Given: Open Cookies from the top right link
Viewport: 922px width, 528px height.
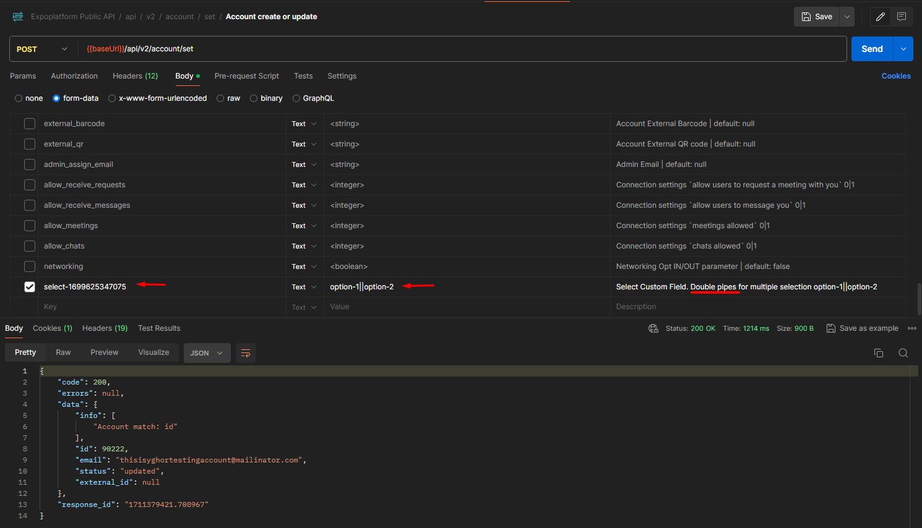Looking at the screenshot, I should 896,75.
